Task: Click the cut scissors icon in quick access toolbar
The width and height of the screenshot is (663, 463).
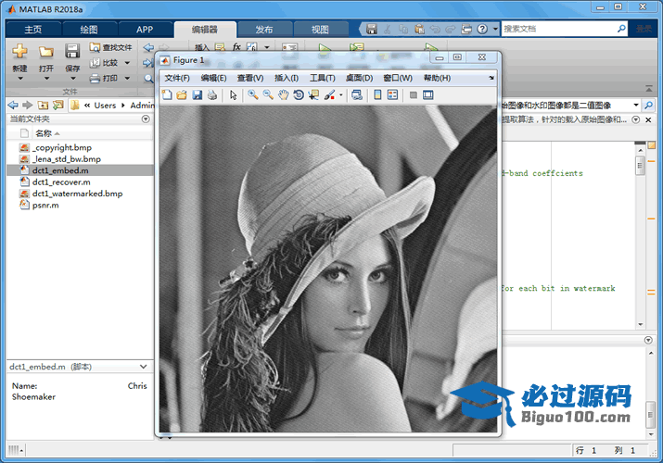Action: tap(388, 29)
